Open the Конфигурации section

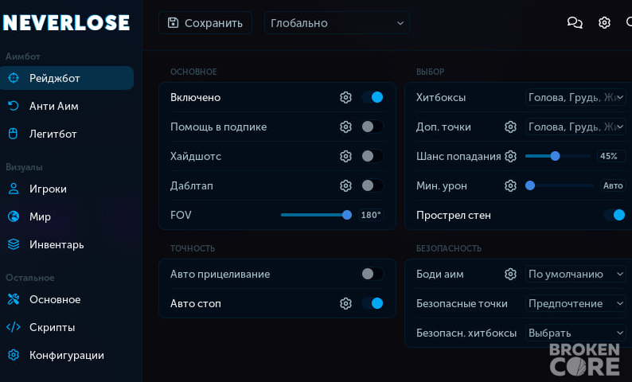[67, 355]
